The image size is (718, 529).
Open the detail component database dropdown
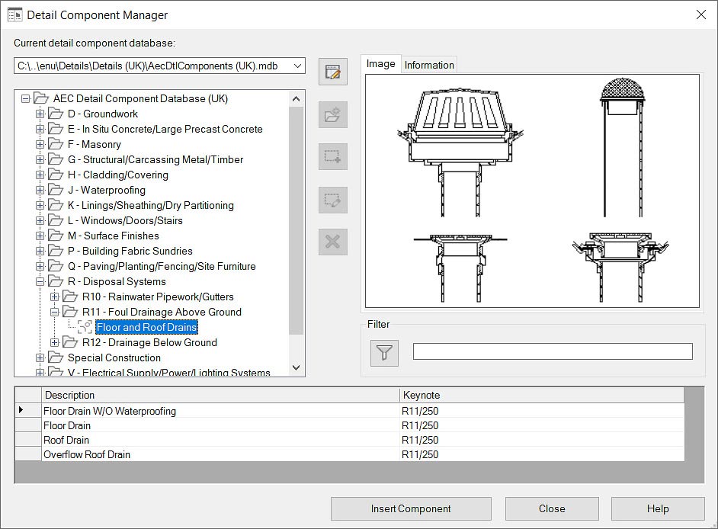coord(296,66)
